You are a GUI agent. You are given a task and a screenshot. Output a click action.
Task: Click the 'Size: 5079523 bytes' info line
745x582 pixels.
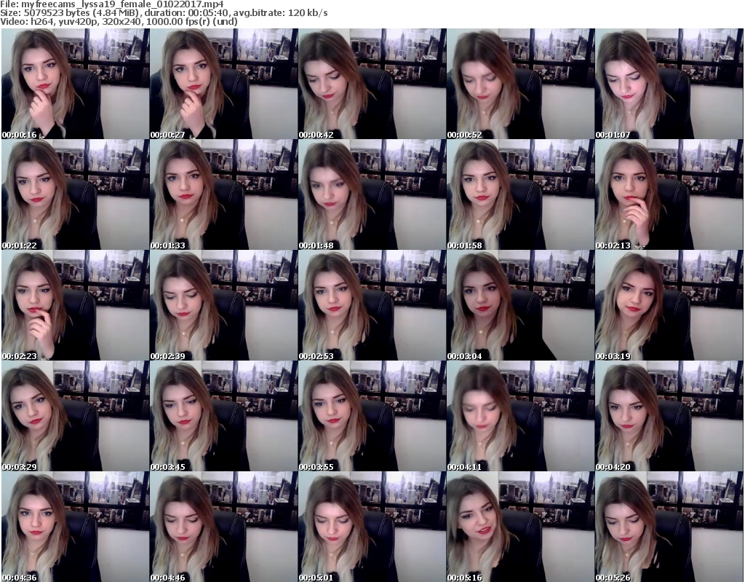pos(164,13)
